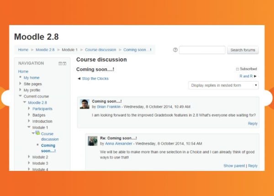The width and height of the screenshot is (274, 196).
Task: Click Show parent on Anna's reply
Action: [x=234, y=166]
